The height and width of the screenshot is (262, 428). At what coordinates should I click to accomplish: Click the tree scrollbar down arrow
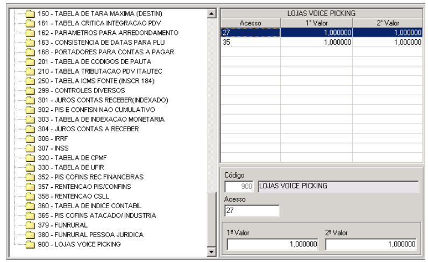(x=211, y=252)
